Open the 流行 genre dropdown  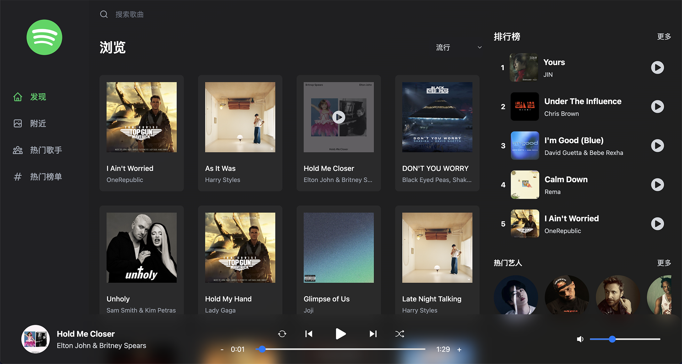coord(458,48)
